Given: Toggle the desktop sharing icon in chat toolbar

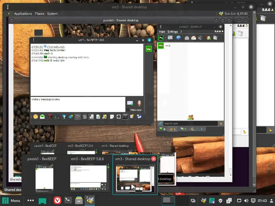Looking at the screenshot, I should click(x=125, y=117).
